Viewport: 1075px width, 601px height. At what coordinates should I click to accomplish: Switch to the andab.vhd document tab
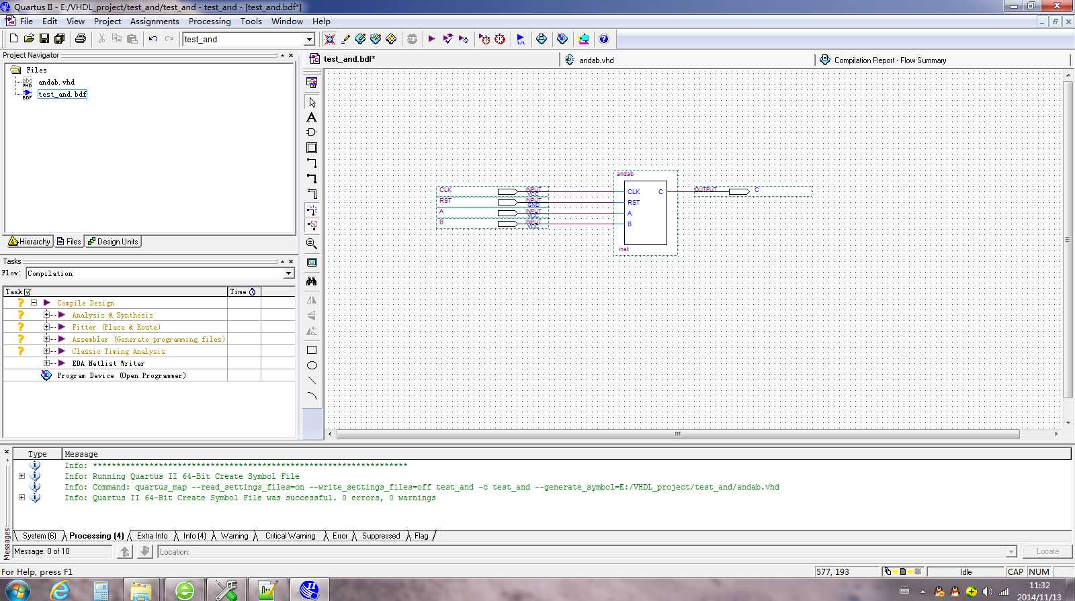tap(686, 60)
